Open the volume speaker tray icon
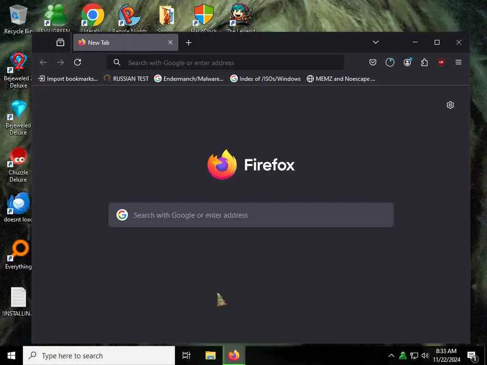Image resolution: width=487 pixels, height=365 pixels. (425, 355)
